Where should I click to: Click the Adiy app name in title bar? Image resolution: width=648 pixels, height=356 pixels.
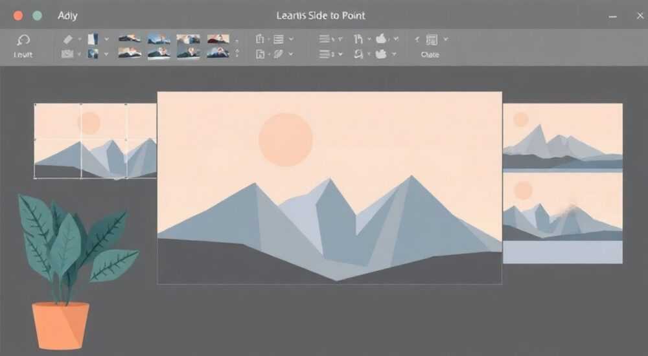click(68, 16)
